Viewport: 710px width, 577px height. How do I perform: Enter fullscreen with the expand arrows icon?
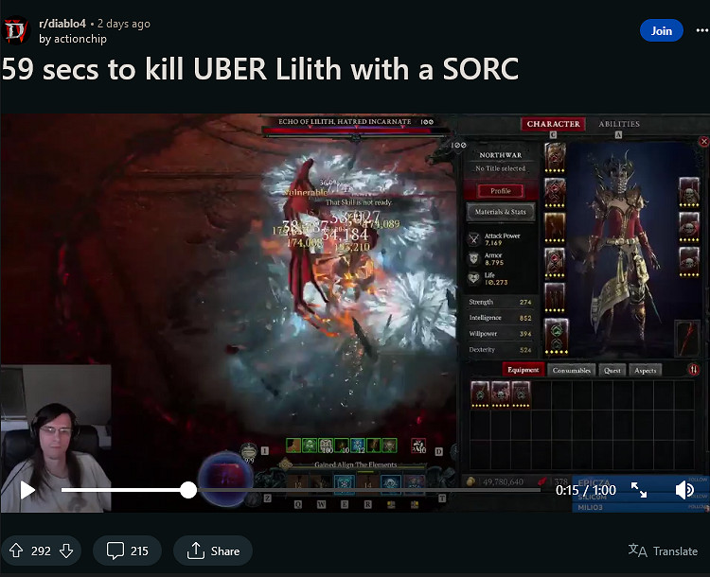click(639, 490)
